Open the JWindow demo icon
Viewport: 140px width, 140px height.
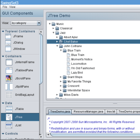tap(8, 49)
